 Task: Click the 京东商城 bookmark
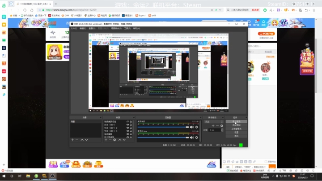tap(54, 15)
